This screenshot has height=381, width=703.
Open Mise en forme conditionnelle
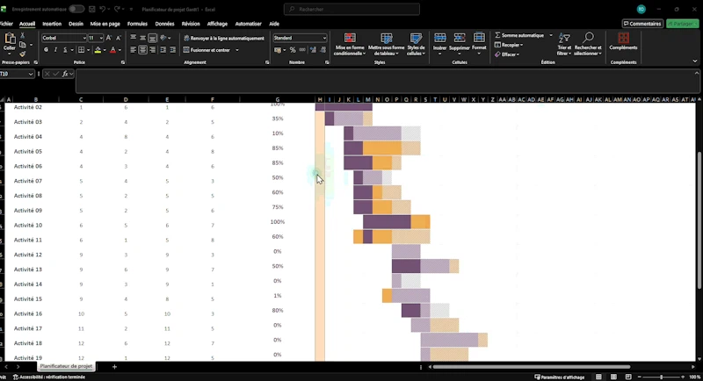(350, 44)
